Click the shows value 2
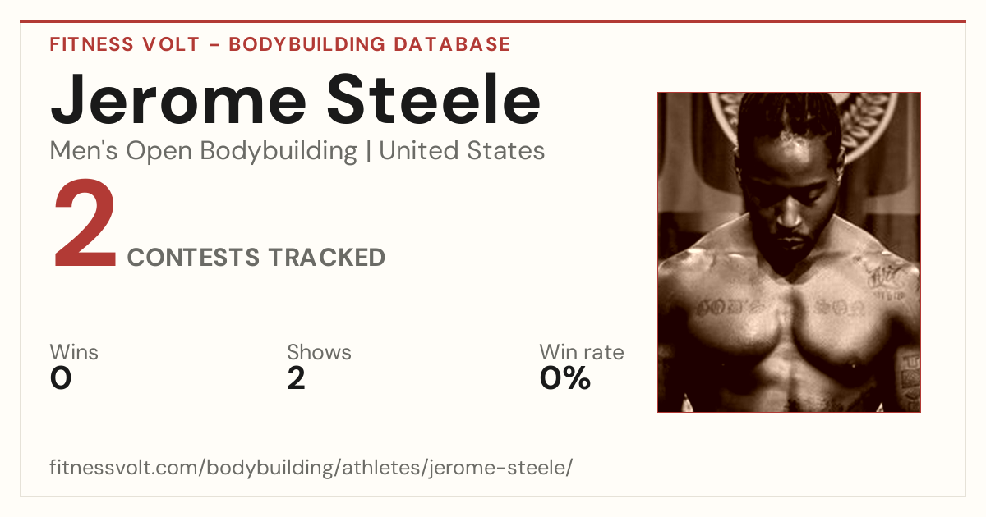986x517 pixels. [296, 378]
